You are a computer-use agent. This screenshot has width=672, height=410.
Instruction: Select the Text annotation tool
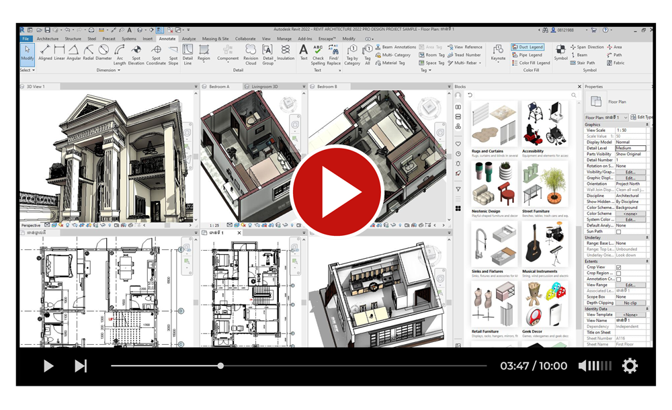point(304,52)
